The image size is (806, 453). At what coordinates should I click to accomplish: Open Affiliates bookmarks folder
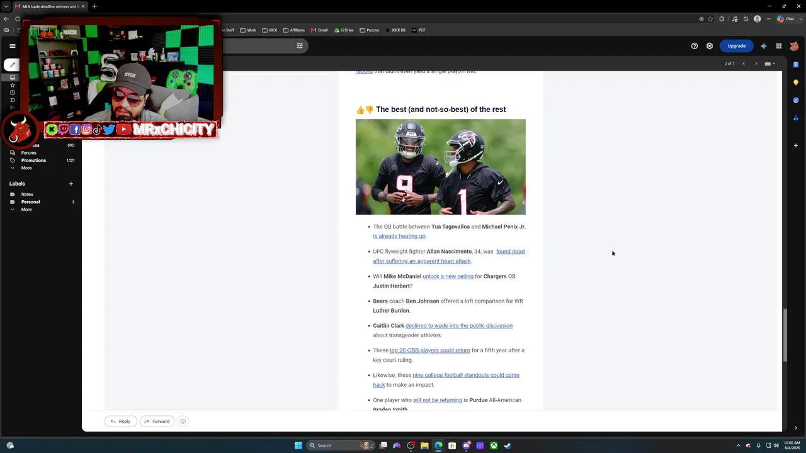pos(293,30)
